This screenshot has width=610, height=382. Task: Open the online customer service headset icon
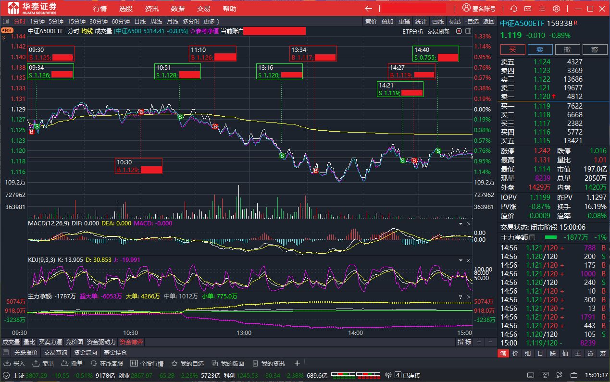[x=513, y=9]
